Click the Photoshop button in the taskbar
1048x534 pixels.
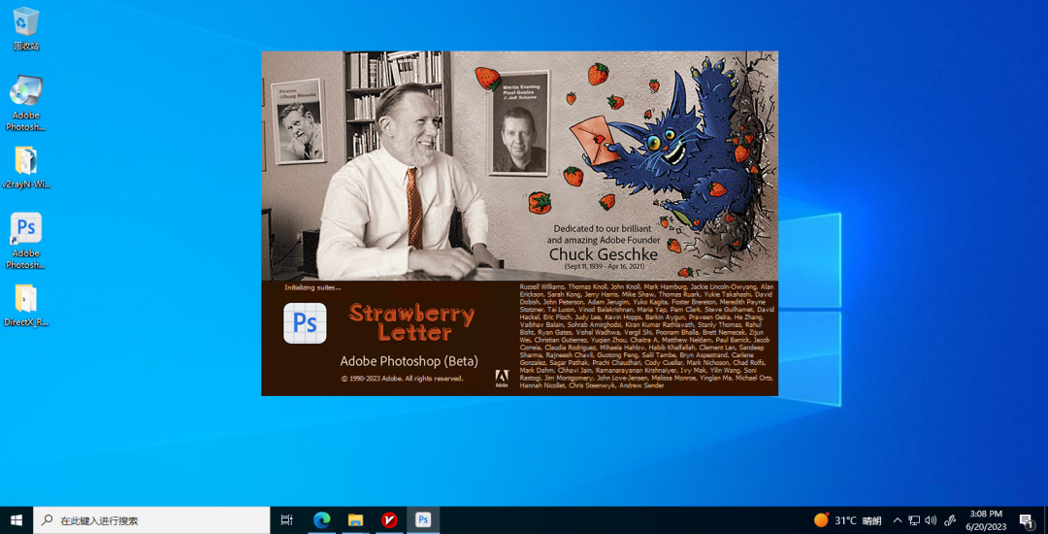423,520
